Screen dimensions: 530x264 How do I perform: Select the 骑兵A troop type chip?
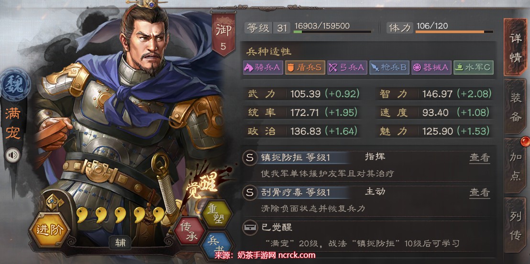point(262,67)
